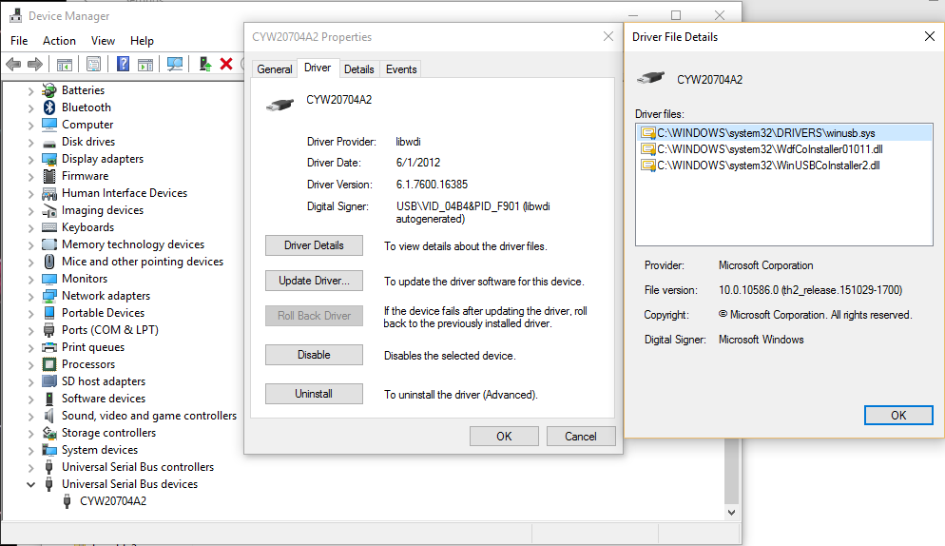The image size is (945, 546).
Task: Open the Action menu
Action: pos(59,41)
